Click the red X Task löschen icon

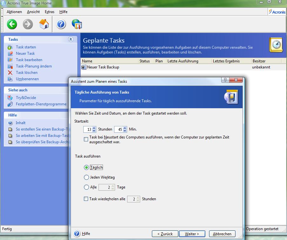10,73
